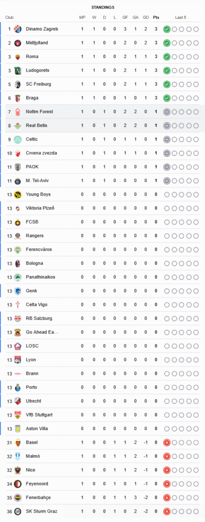Click the Rangers club crest
The height and width of the screenshot is (522, 205).
[18, 236]
